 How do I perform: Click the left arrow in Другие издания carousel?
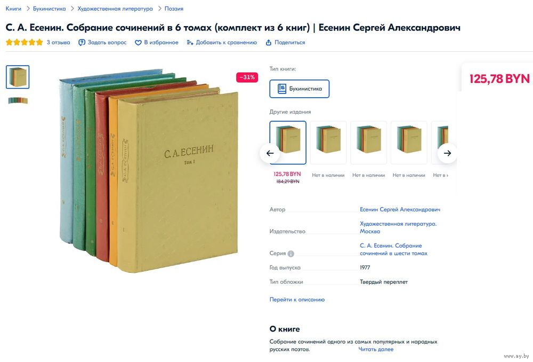270,153
